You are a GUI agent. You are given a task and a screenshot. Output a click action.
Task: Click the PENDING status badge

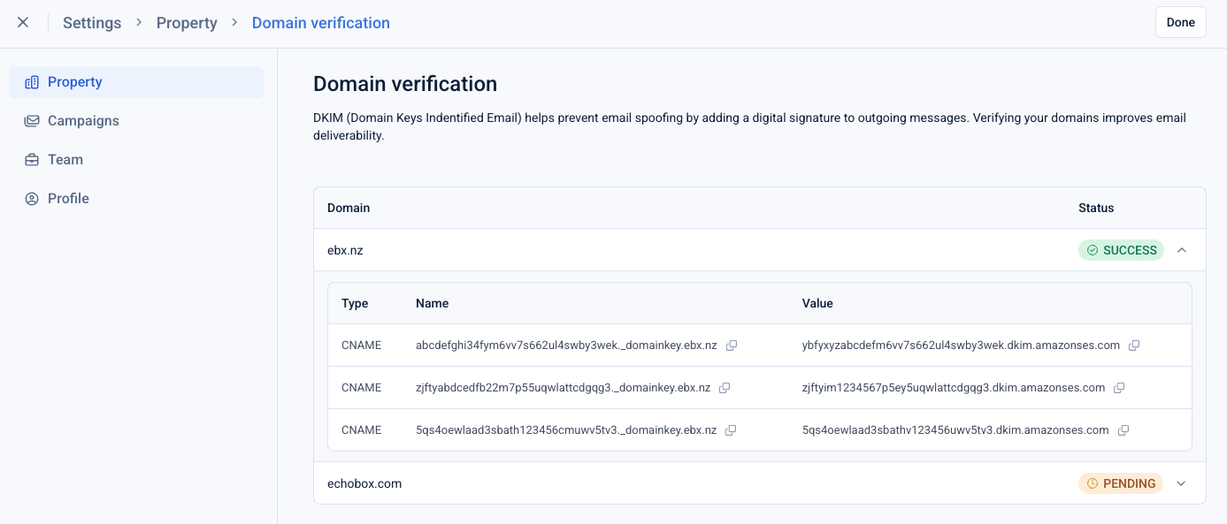pos(1121,483)
